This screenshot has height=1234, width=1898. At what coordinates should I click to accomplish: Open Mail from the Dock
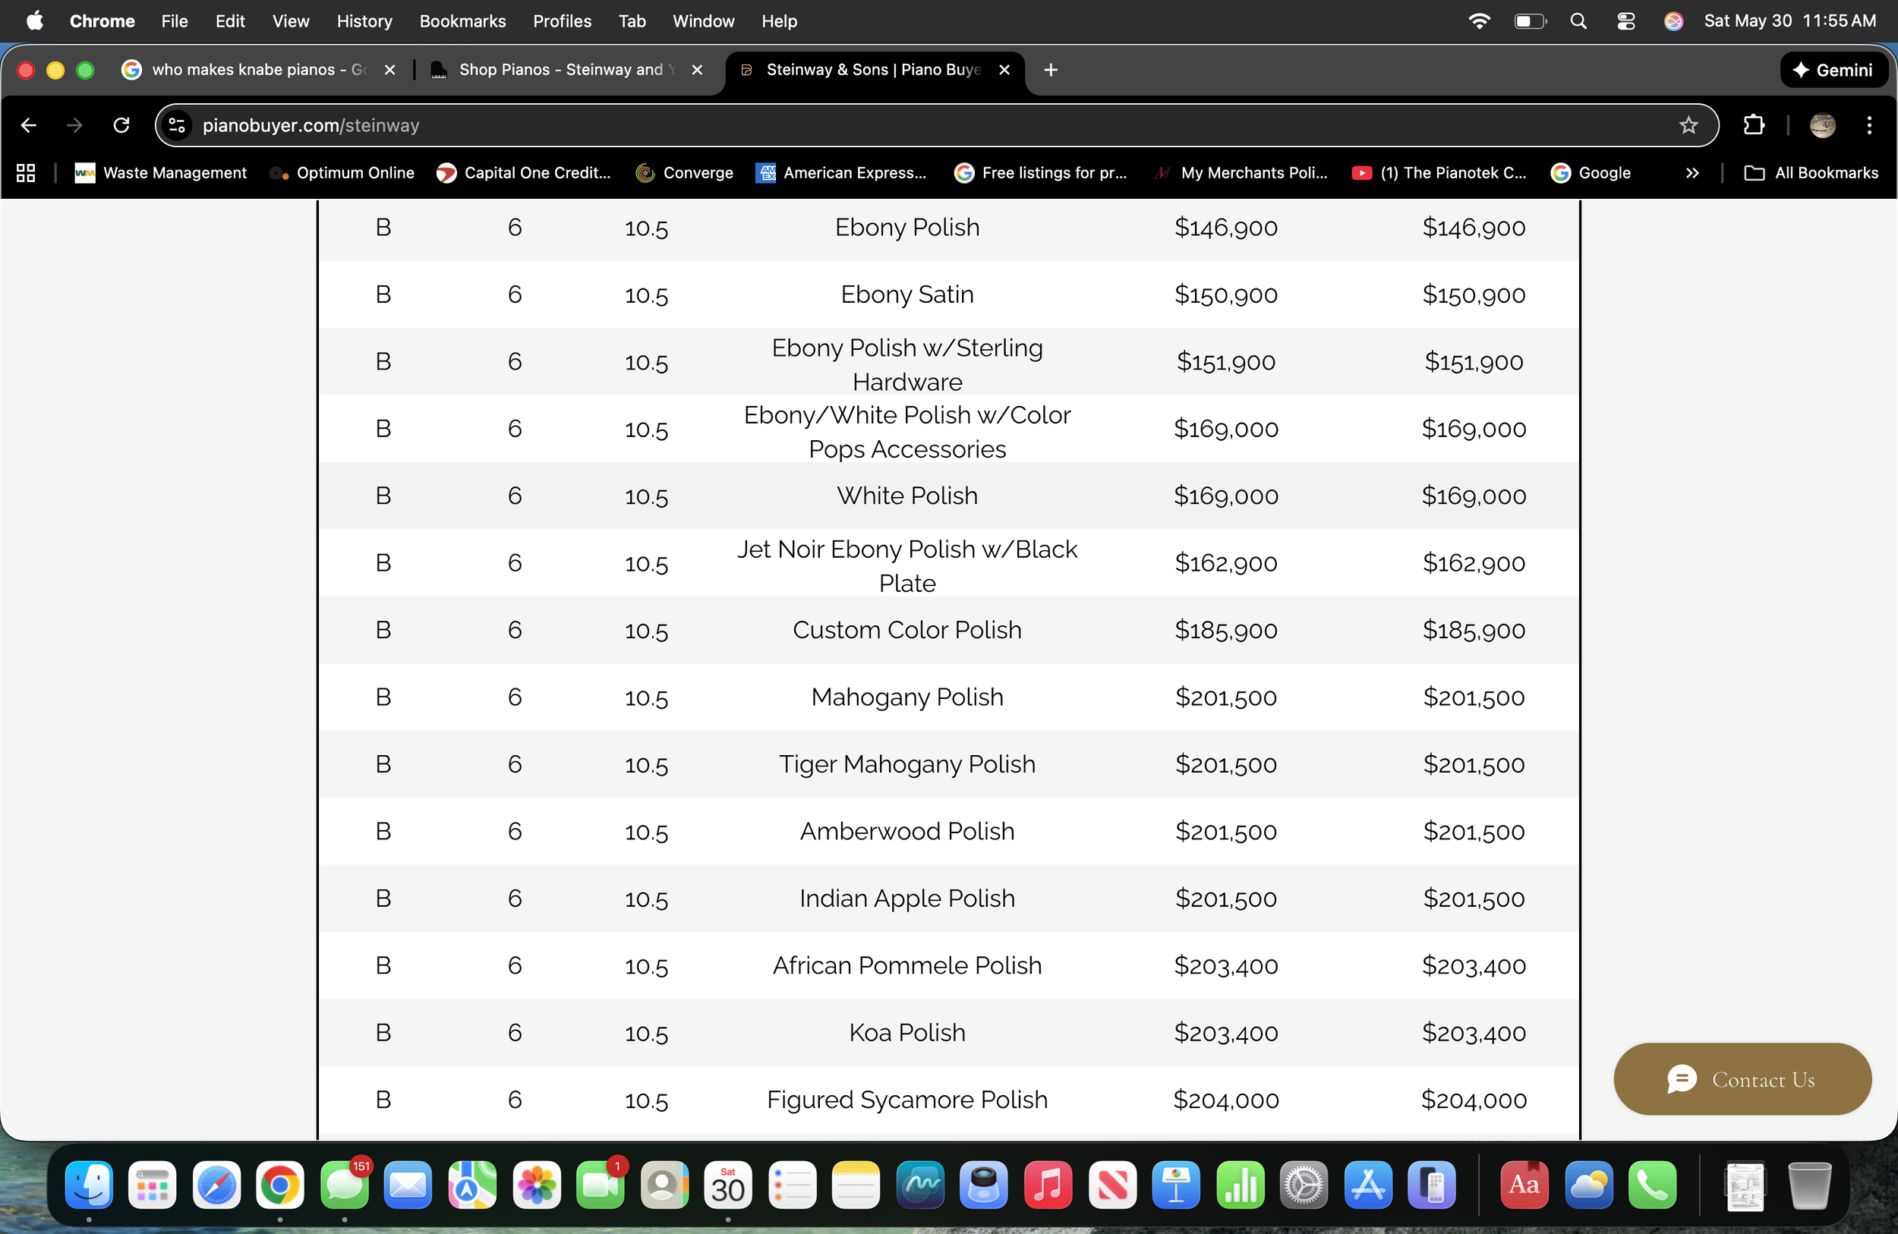click(x=408, y=1185)
